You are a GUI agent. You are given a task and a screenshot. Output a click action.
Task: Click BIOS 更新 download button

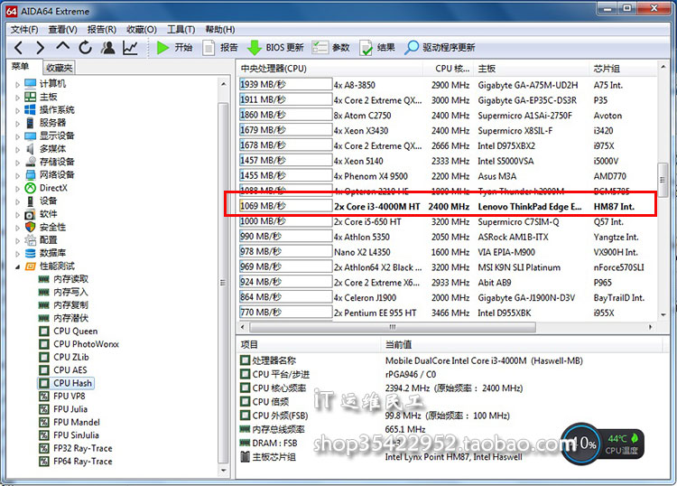[276, 48]
